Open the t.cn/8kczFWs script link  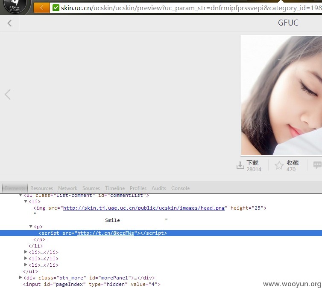tap(105, 233)
